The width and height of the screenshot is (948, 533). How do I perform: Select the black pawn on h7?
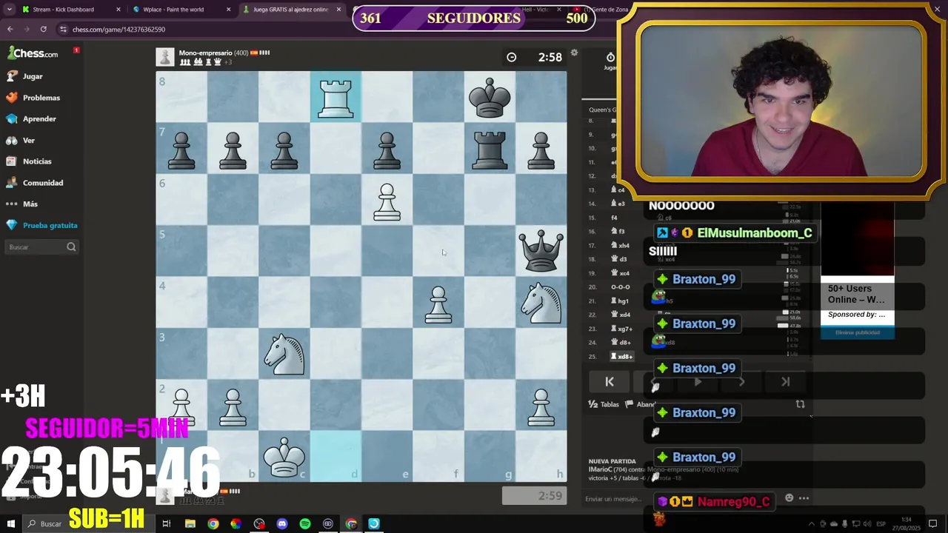[x=541, y=148]
